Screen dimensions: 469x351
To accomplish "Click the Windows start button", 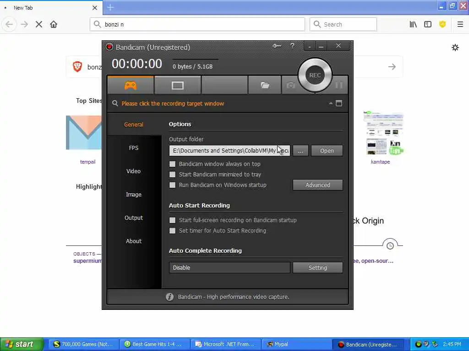I will pos(22,344).
